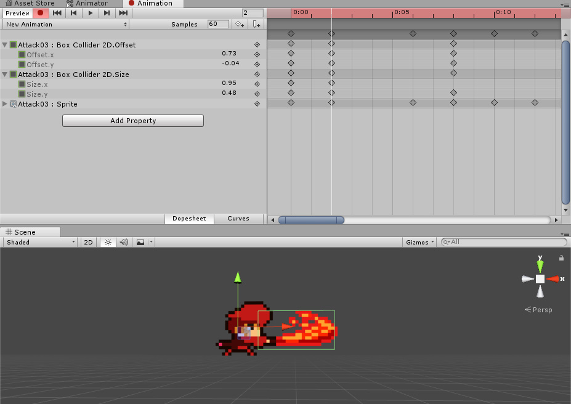Select the Offset.y property row
Image resolution: width=571 pixels, height=404 pixels.
tap(133, 65)
